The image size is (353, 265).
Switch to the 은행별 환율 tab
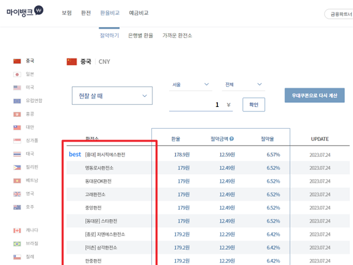pos(141,35)
